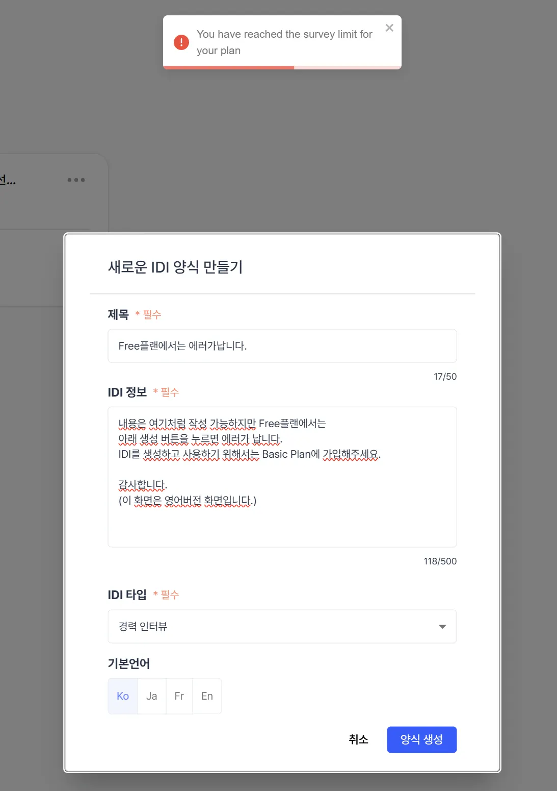Dismiss the survey limit notification with X
This screenshot has width=557, height=791.
[389, 28]
